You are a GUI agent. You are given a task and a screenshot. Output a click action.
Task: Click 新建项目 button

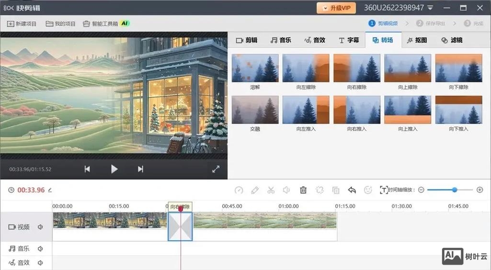click(x=22, y=24)
